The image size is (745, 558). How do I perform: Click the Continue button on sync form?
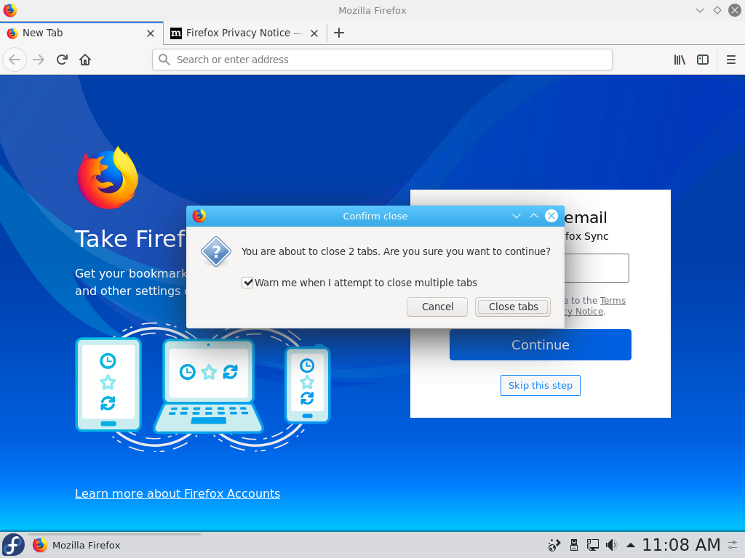click(x=541, y=345)
